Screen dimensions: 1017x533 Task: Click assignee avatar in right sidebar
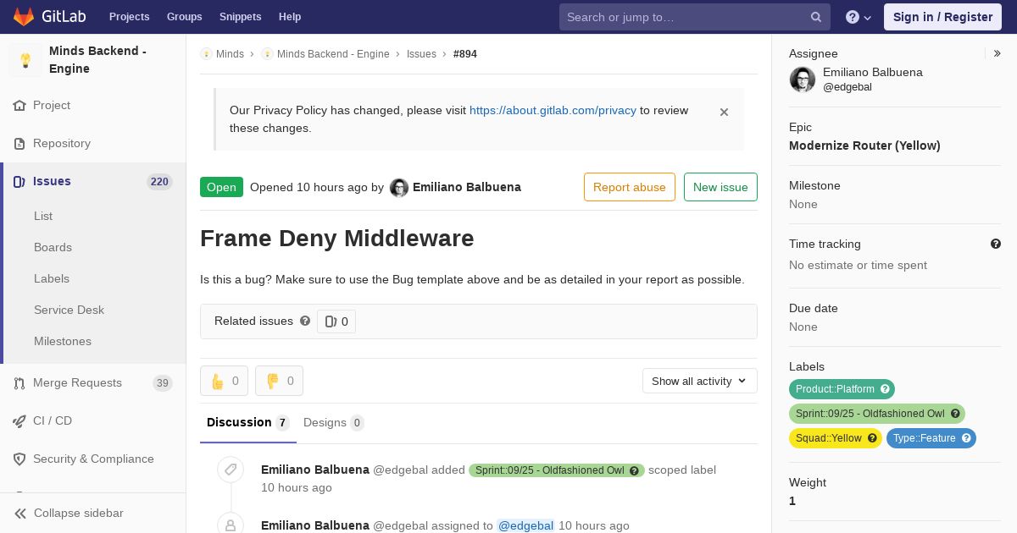(803, 80)
